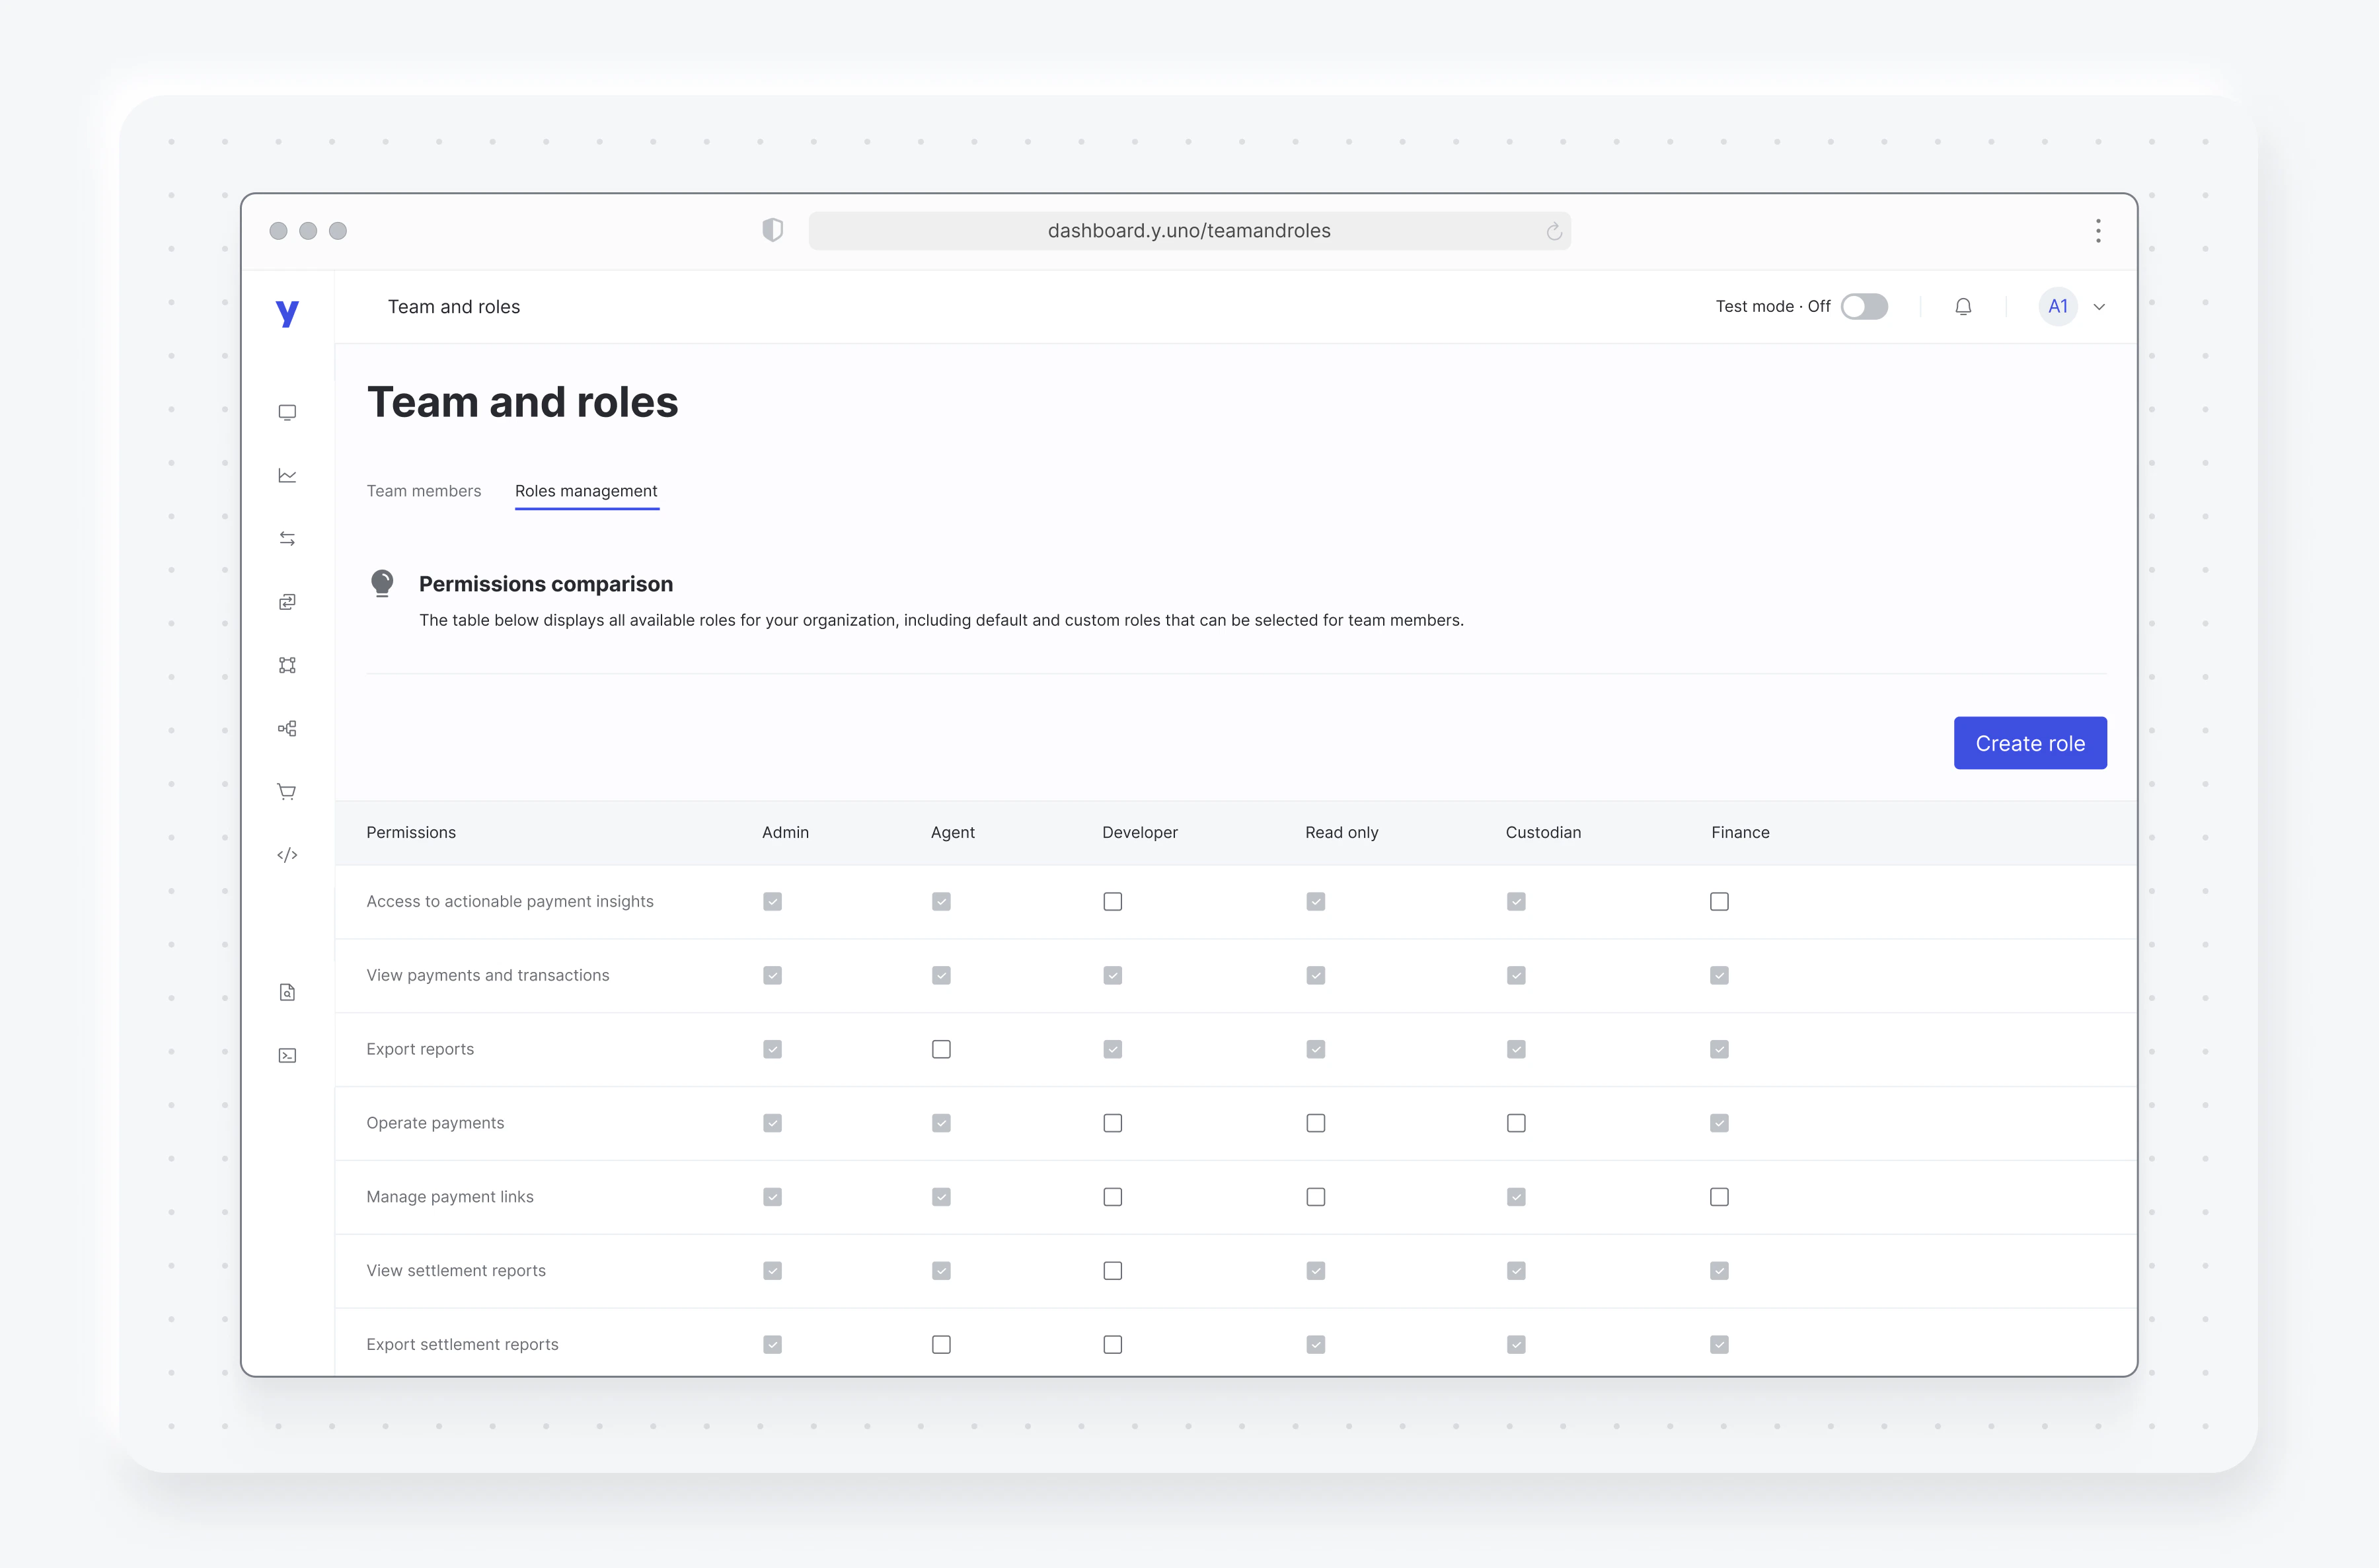2379x1568 pixels.
Task: Check Agent checkbox for Export reports
Action: click(x=941, y=1049)
